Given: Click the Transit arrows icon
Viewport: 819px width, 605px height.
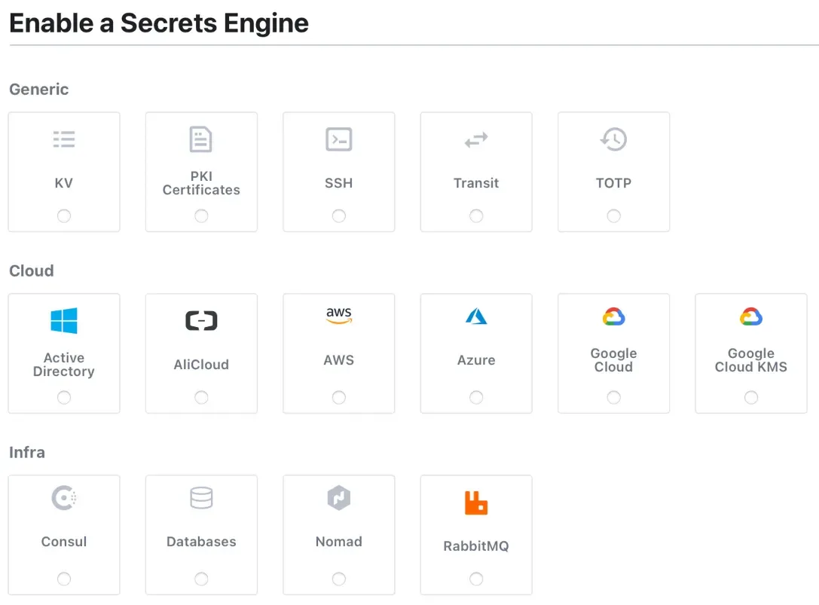Looking at the screenshot, I should pos(476,139).
